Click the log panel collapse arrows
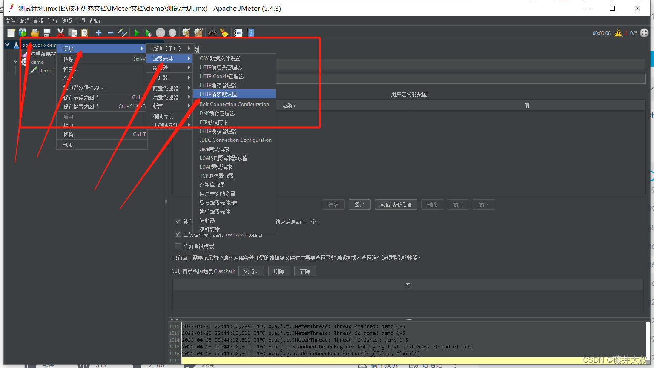The height and width of the screenshot is (368, 654). coord(175,319)
